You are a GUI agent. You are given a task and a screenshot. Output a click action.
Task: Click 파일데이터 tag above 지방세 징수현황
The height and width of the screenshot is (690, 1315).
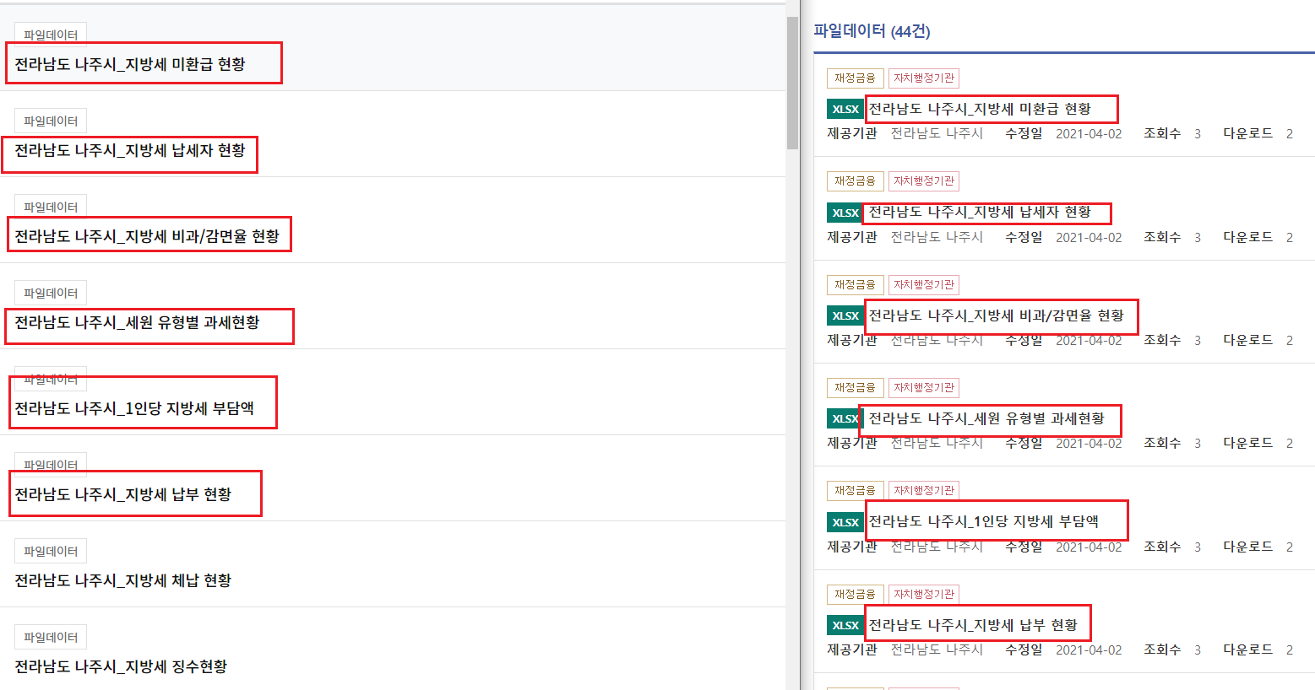coord(51,637)
